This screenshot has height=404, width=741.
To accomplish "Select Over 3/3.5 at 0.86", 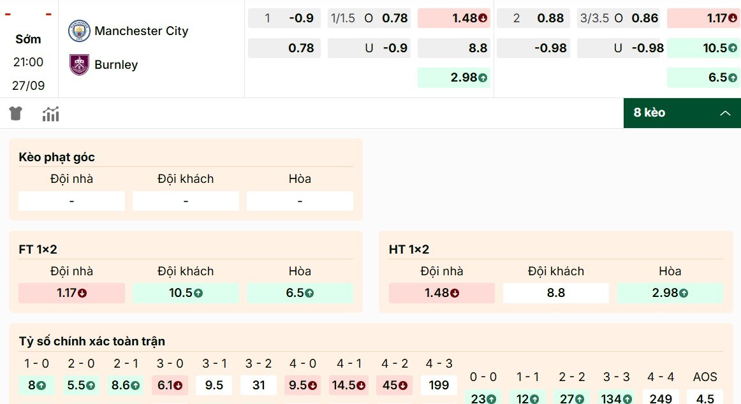I will (x=618, y=18).
